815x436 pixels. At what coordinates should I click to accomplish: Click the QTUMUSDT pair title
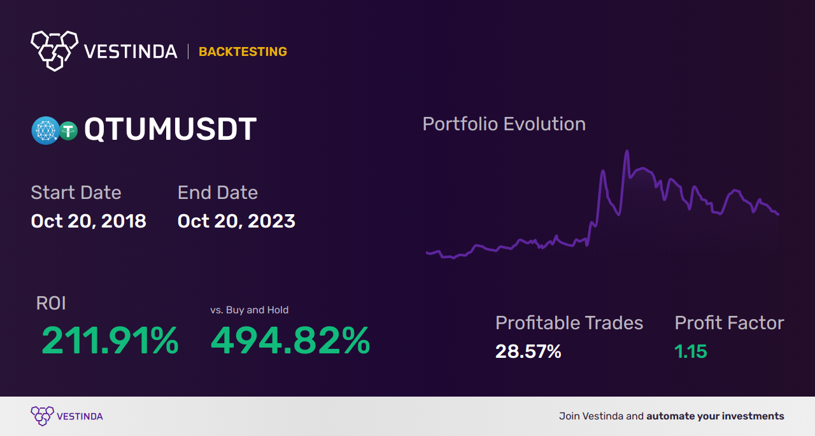(171, 130)
